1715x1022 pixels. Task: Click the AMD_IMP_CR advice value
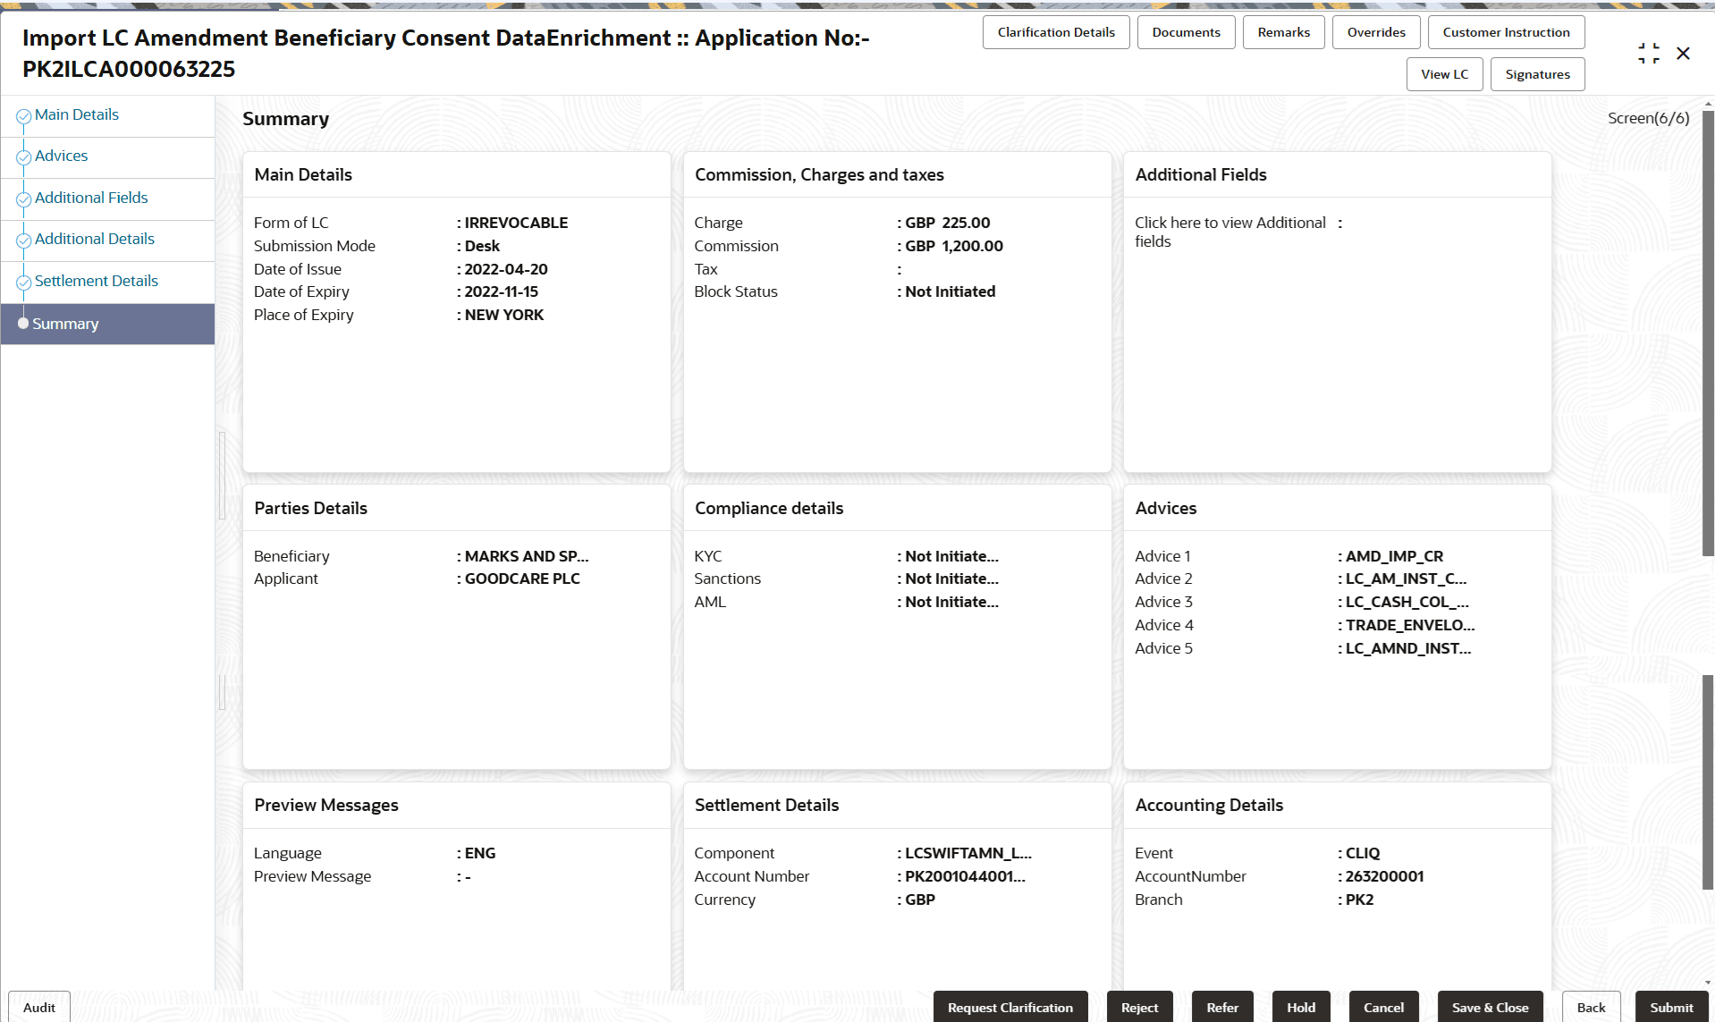[1394, 556]
